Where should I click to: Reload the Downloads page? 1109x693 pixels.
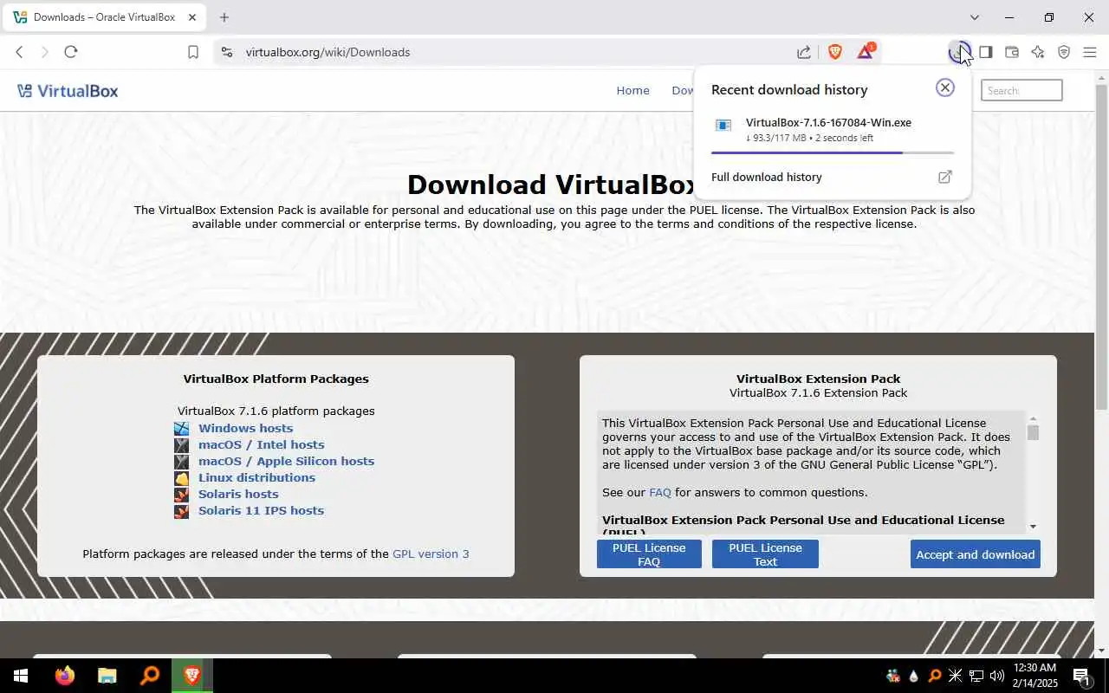point(71,52)
